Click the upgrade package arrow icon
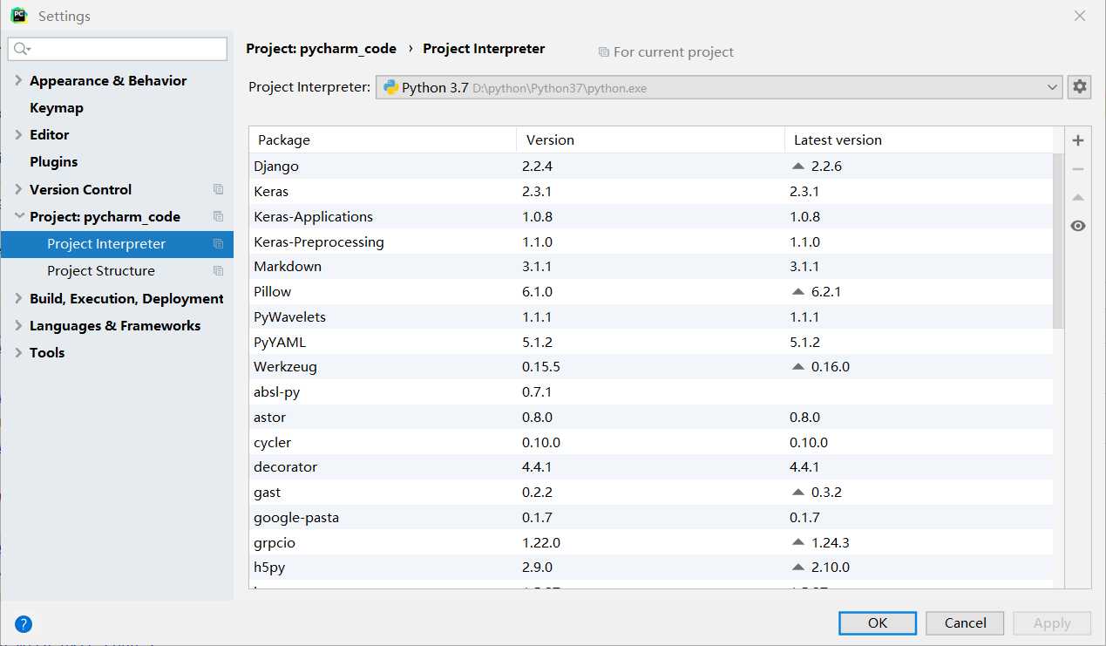Image resolution: width=1106 pixels, height=646 pixels. (1078, 198)
